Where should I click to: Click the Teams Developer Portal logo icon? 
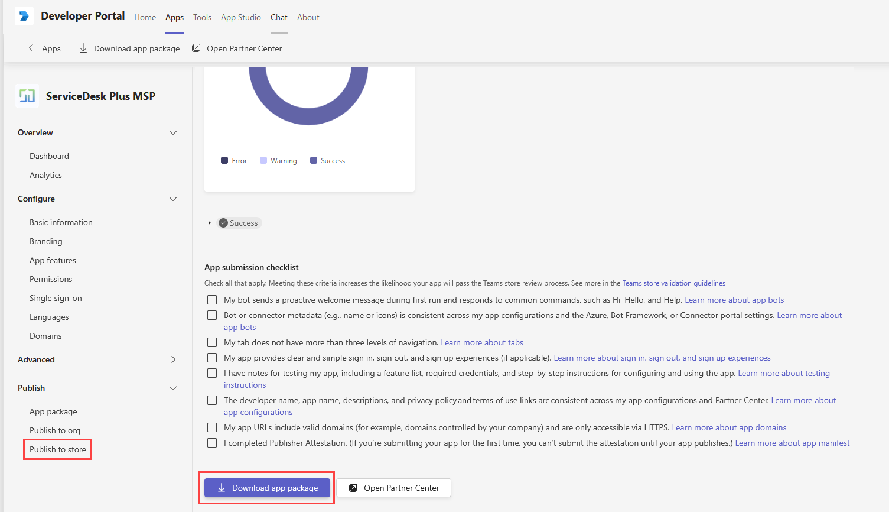click(x=24, y=15)
